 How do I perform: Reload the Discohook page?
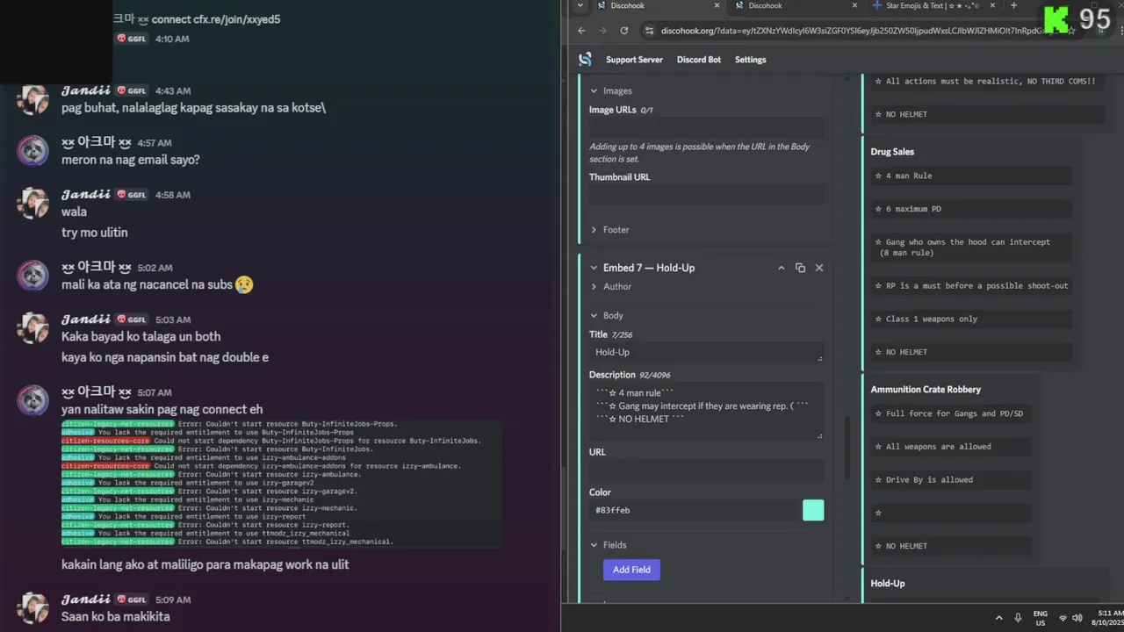(623, 31)
